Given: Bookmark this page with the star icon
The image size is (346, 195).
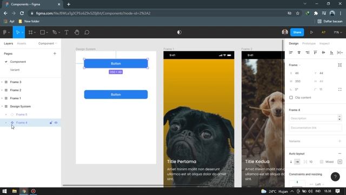Looking at the screenshot, I should 298,13.
